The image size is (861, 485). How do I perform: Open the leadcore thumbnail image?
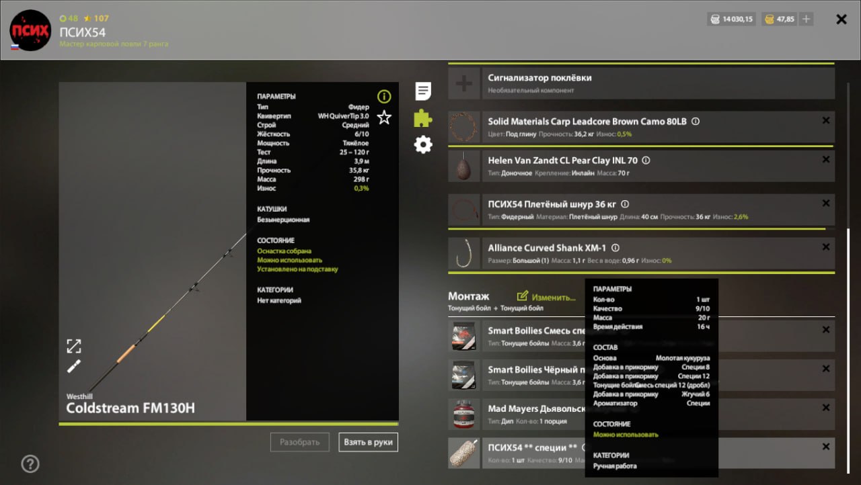(464, 127)
